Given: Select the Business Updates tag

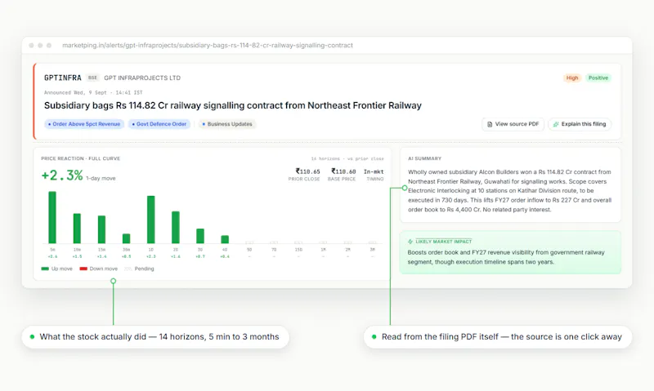Looking at the screenshot, I should click(x=227, y=124).
